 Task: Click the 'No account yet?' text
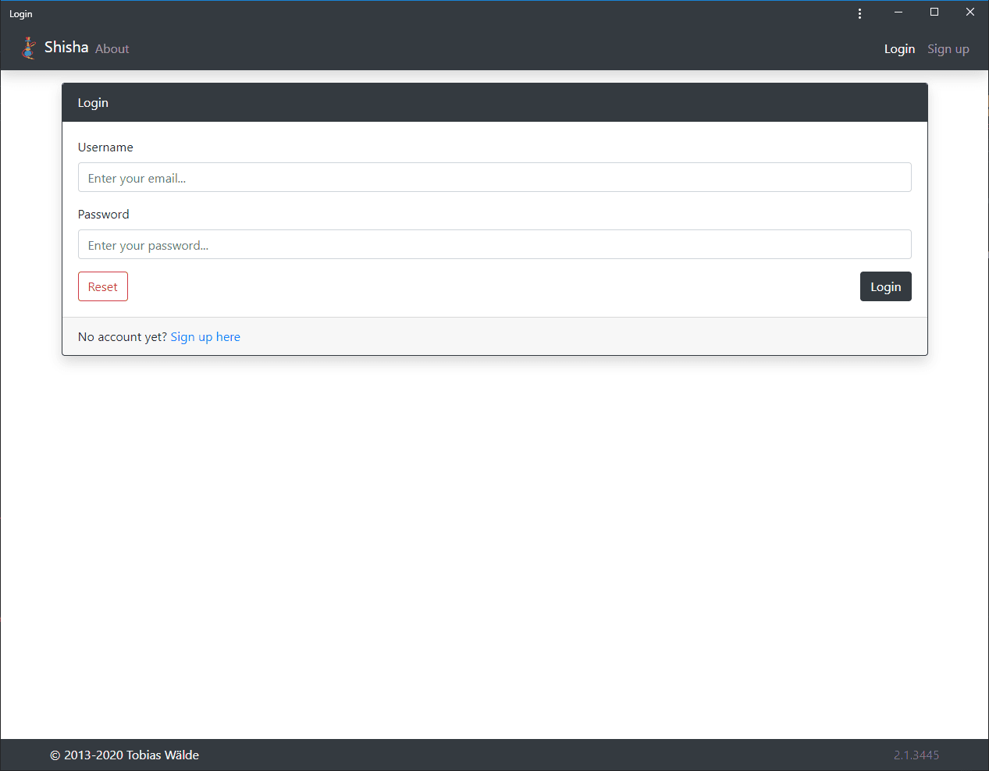click(123, 337)
